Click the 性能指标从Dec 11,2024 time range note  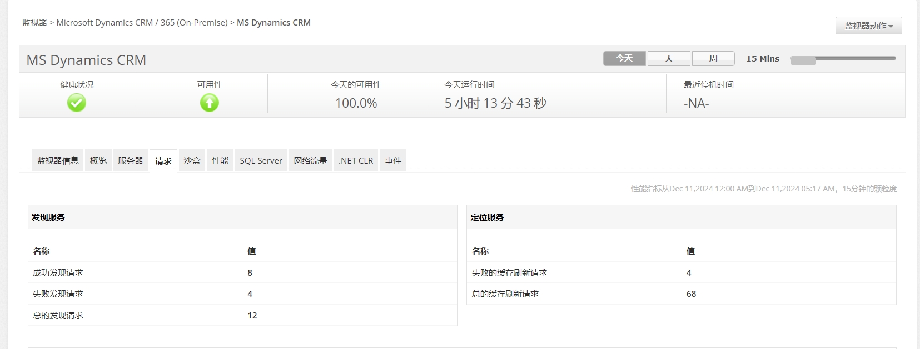tap(764, 189)
